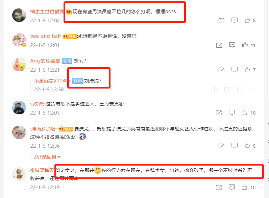Click the SpongeBob avatar of Amy的添福宝
269x198 pixels.
point(19,65)
